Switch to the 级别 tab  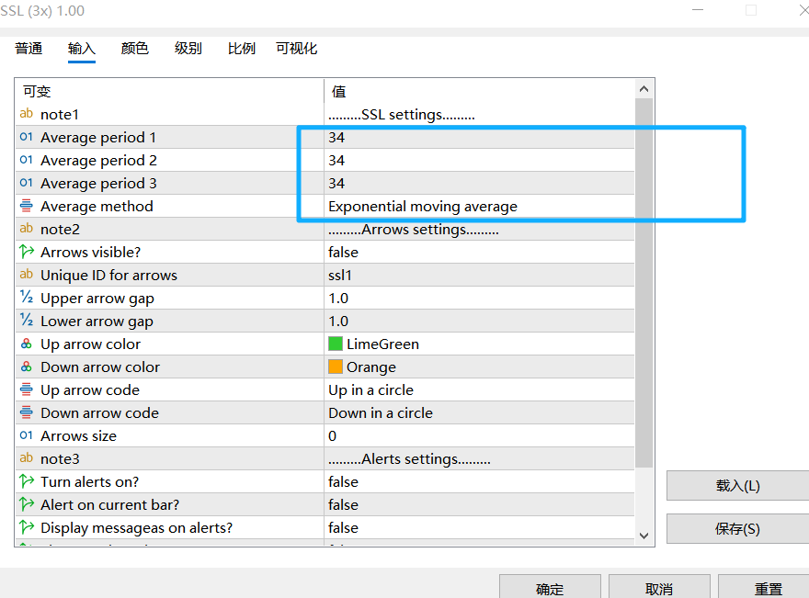pyautogui.click(x=188, y=49)
